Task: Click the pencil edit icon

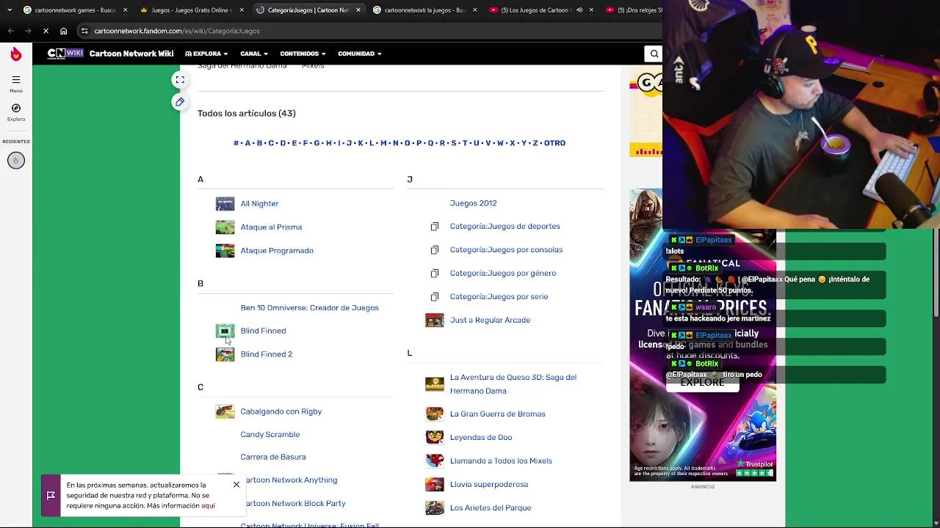Action: 180,102
